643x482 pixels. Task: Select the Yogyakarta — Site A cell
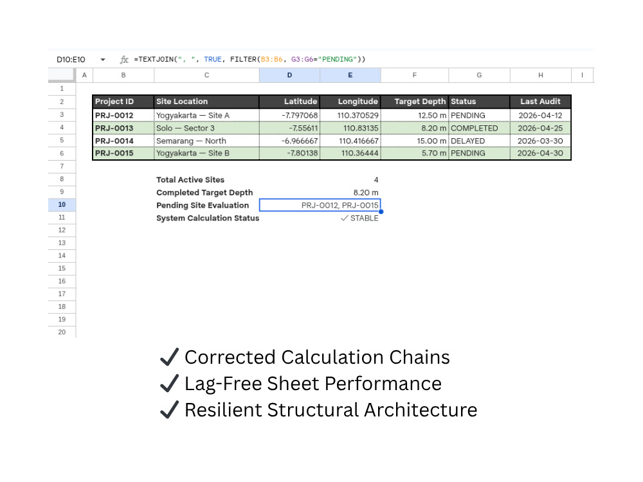point(206,116)
